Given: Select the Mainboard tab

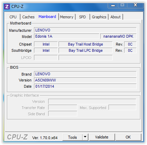Looking at the screenshot, I should 47,17.
